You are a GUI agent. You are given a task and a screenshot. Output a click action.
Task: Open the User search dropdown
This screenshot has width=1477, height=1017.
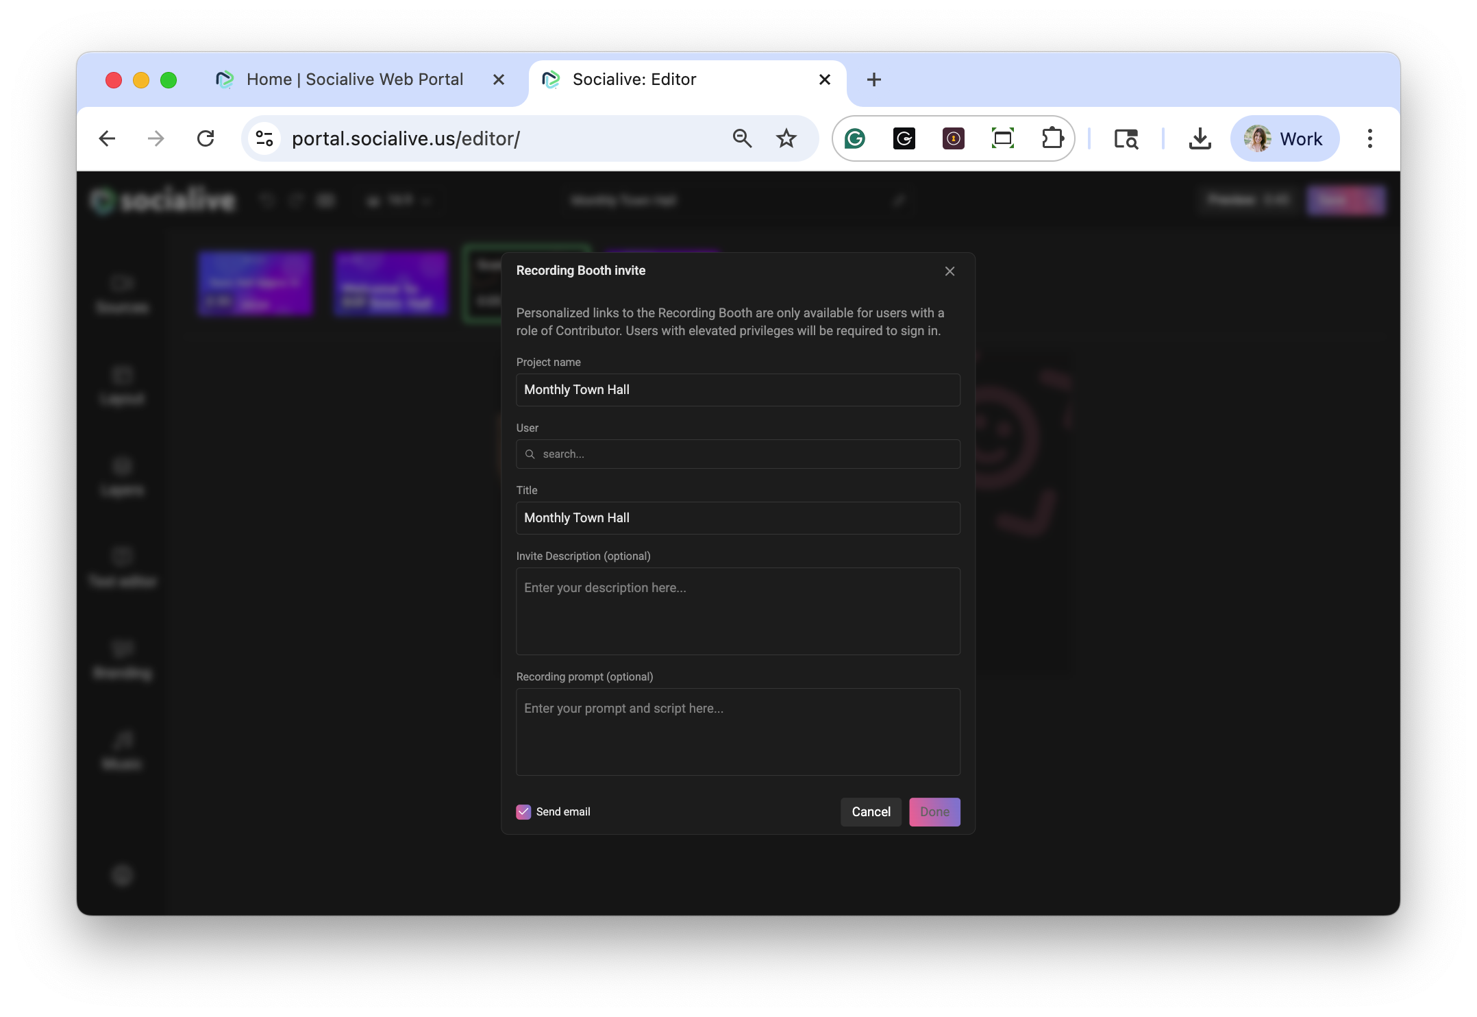738,454
